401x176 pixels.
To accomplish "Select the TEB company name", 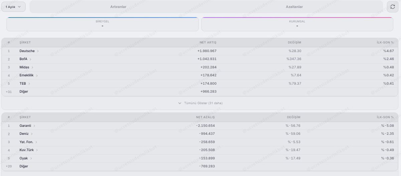I will tap(23, 84).
